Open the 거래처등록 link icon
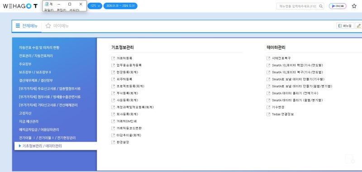The image size is (362, 172). click(x=113, y=58)
